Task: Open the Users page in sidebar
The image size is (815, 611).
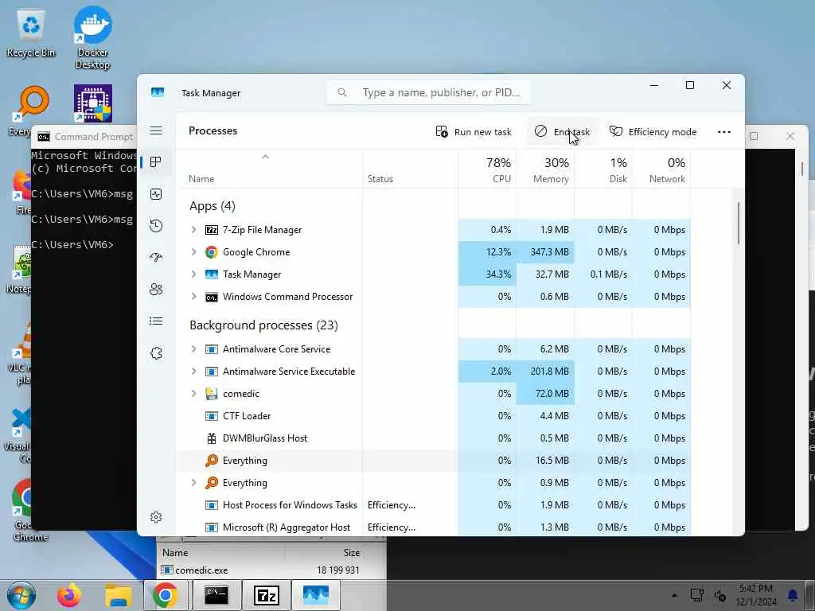Action: pos(156,290)
